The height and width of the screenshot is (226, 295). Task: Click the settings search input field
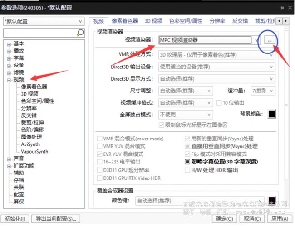[39, 33]
